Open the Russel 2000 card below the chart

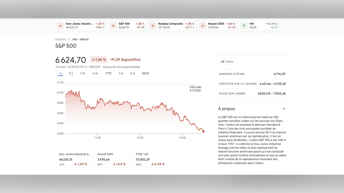pos(112,159)
